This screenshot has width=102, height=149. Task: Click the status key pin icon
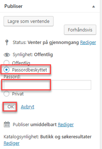(7, 42)
